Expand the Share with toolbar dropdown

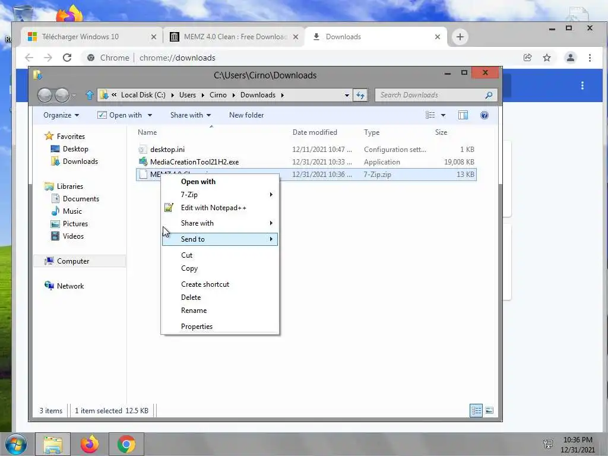(x=191, y=115)
